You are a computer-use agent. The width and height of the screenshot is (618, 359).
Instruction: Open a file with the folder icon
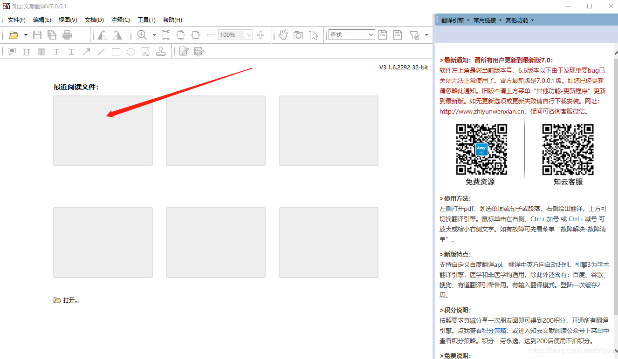pos(13,34)
